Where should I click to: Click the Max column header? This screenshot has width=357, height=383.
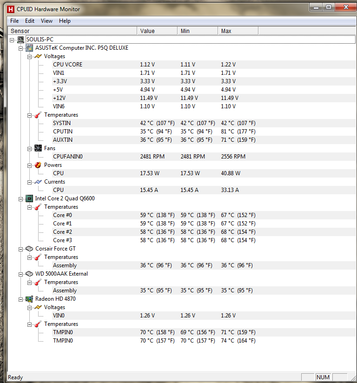(238, 31)
